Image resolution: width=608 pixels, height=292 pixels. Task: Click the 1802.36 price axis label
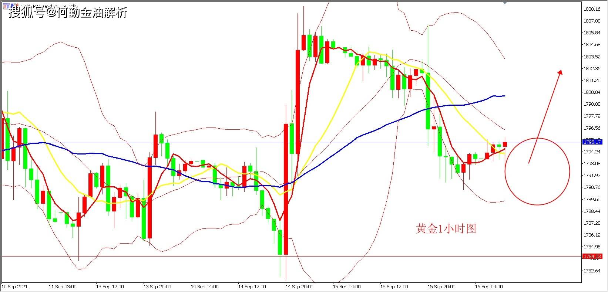(592, 68)
